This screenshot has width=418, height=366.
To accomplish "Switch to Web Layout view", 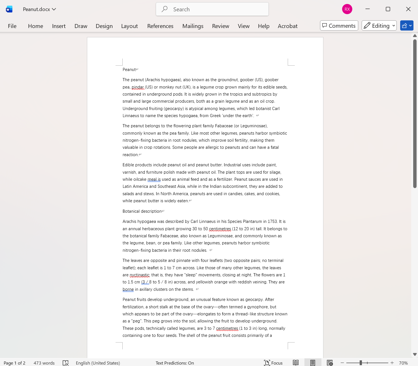I will 330,363.
